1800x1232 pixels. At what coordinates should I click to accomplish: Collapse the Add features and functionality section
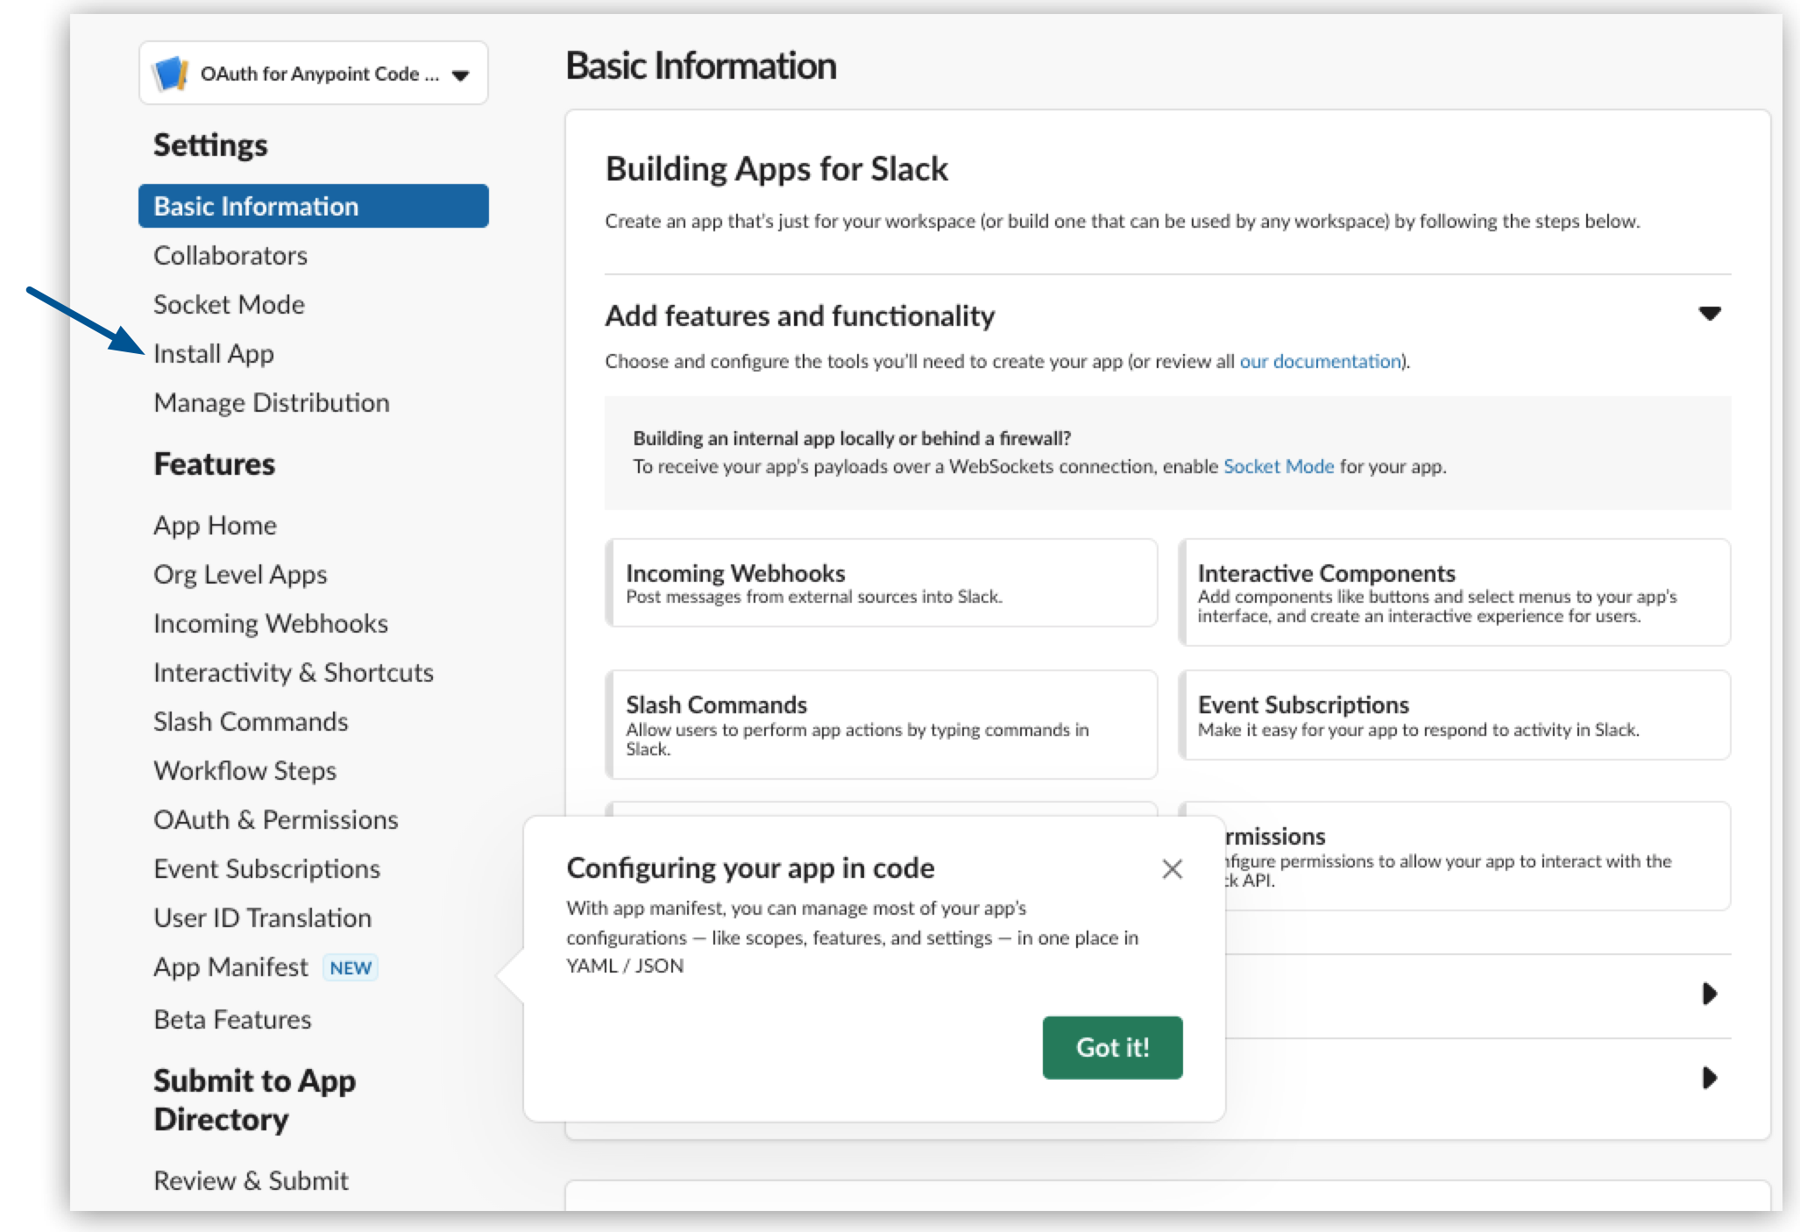click(x=1708, y=314)
